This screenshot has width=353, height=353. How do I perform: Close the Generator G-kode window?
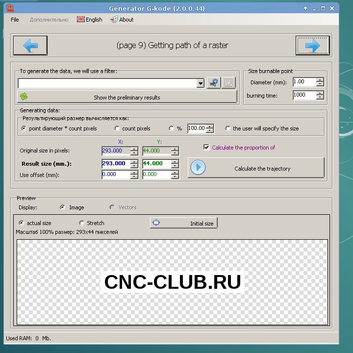[332, 8]
